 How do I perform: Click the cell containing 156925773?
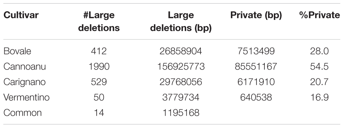click(181, 67)
